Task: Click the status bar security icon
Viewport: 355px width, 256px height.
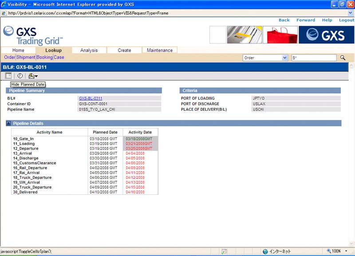Action: (224, 251)
